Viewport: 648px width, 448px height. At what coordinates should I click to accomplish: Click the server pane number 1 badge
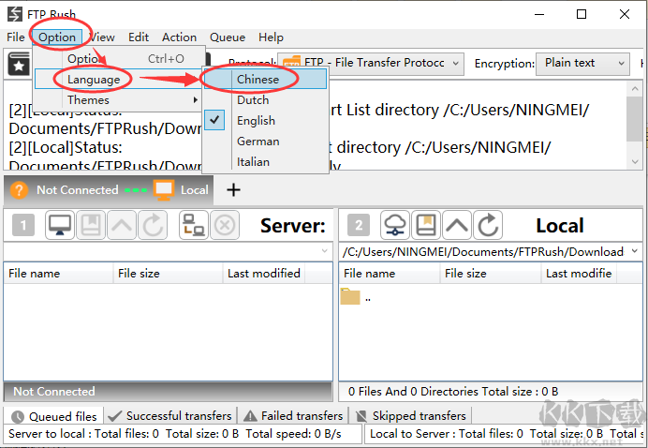(x=23, y=226)
